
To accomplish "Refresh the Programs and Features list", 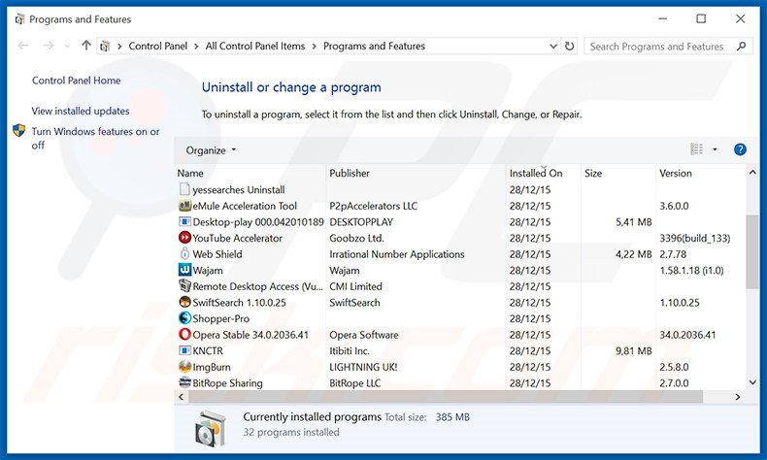I will click(x=569, y=46).
